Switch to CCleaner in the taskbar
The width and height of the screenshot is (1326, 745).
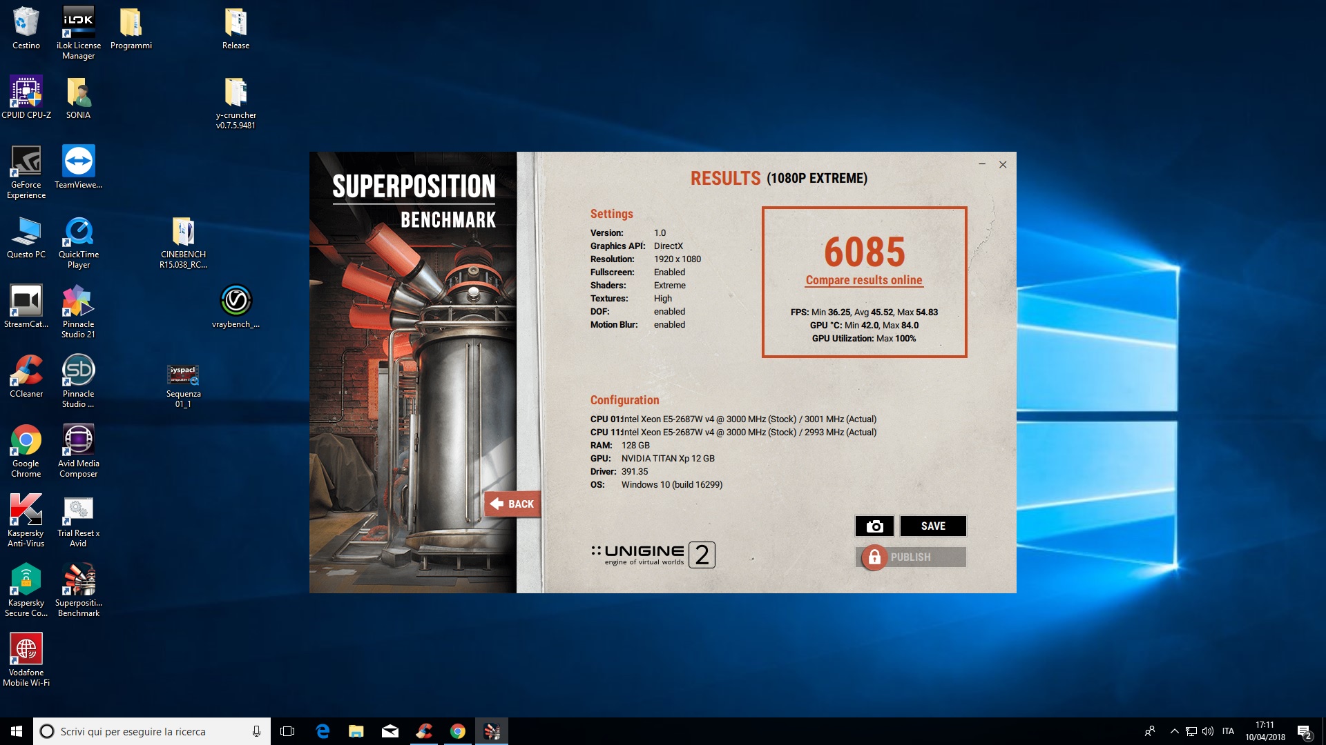point(424,731)
